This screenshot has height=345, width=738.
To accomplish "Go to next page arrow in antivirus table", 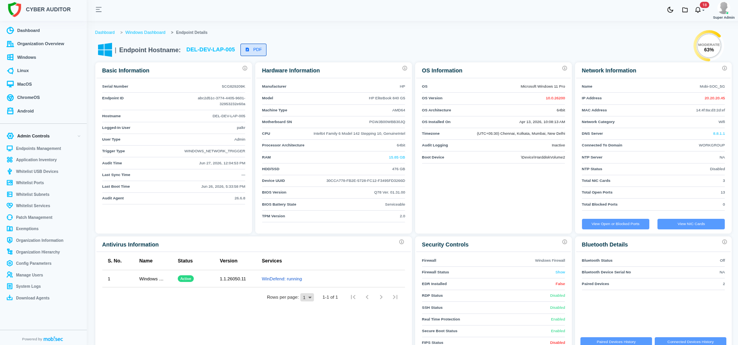I will point(381,297).
